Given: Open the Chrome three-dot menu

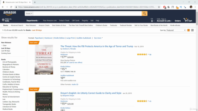Looking at the screenshot, I should point(195,7).
